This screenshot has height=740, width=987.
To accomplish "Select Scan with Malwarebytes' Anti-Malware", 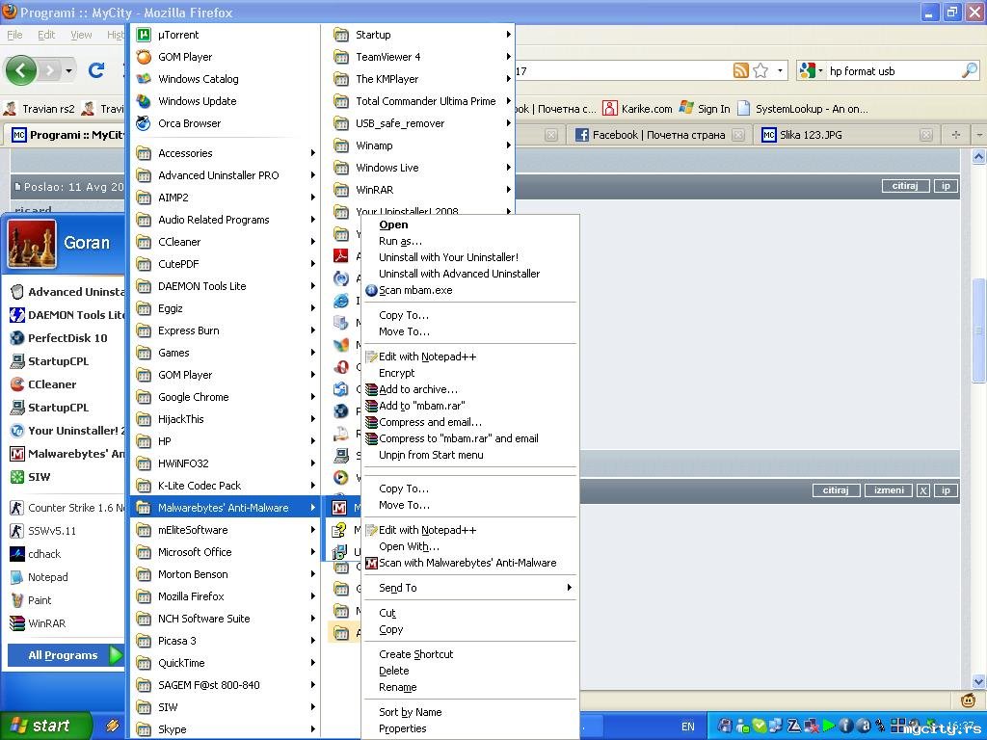I will point(469,563).
